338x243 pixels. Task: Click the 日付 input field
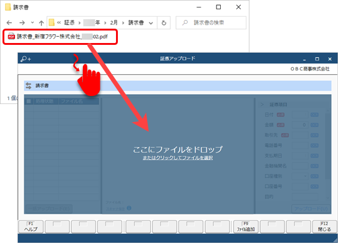301,115
